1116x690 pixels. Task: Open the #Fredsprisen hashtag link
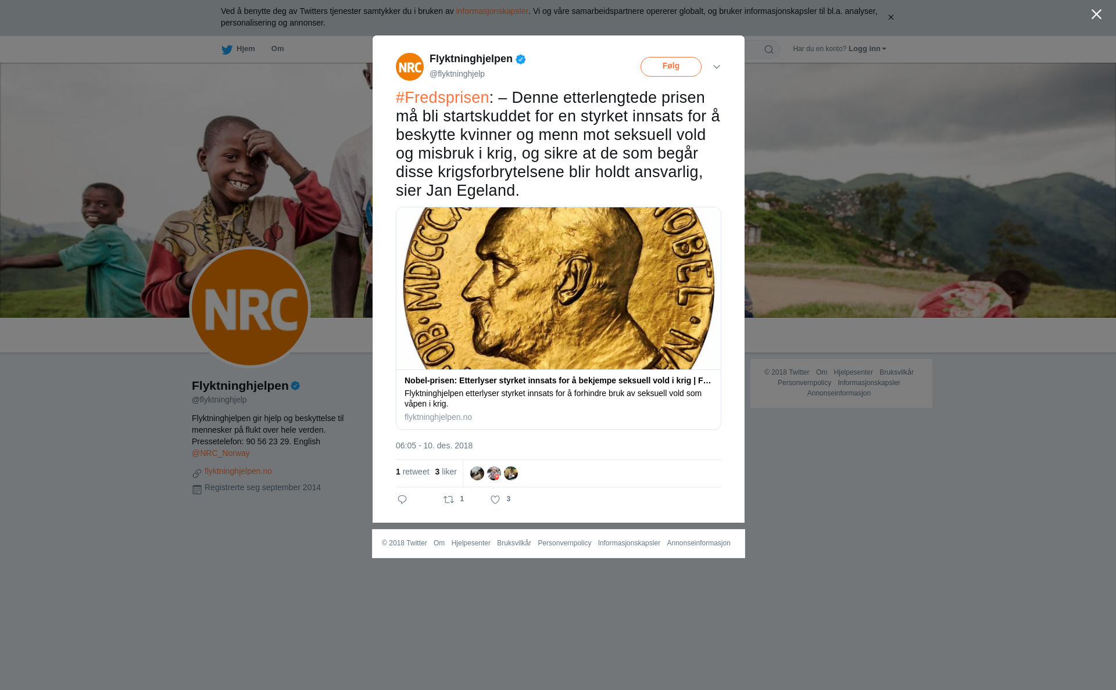tap(442, 98)
